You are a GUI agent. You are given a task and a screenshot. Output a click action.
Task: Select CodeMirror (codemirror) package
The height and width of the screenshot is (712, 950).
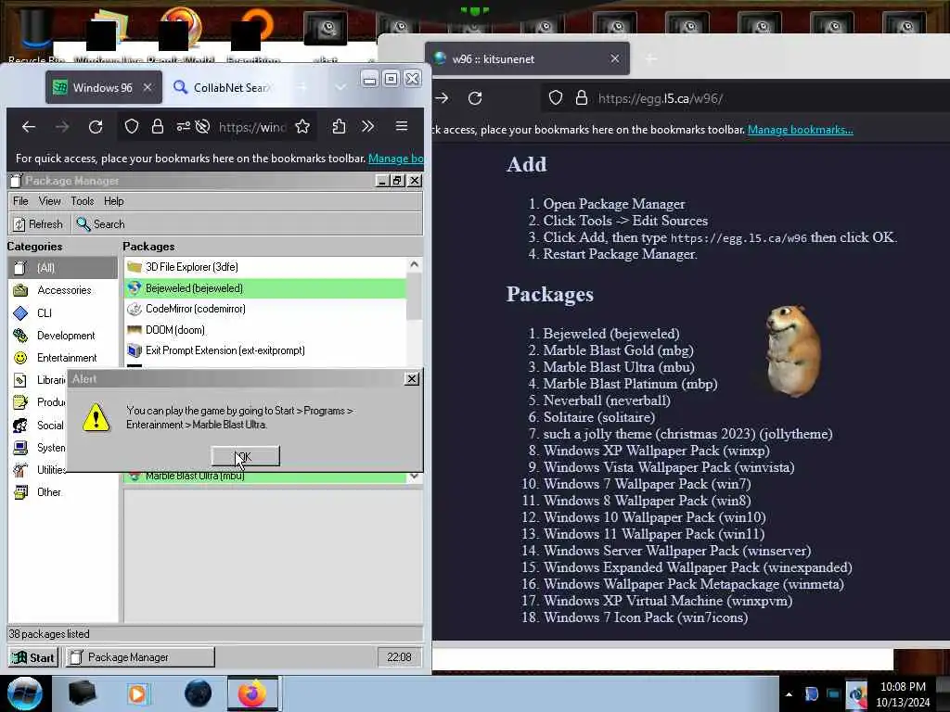[264, 309]
